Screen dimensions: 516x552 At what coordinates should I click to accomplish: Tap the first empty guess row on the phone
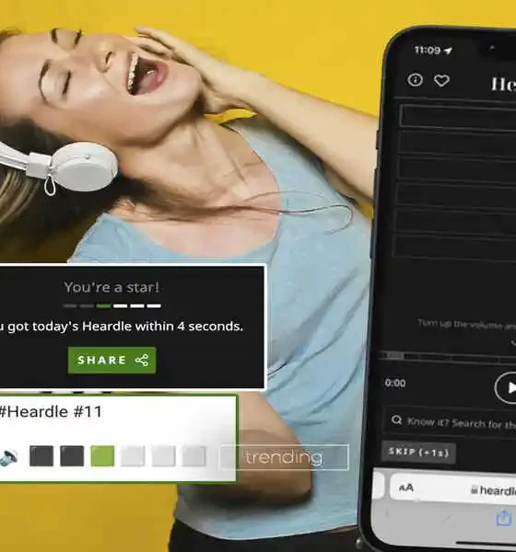[459, 116]
